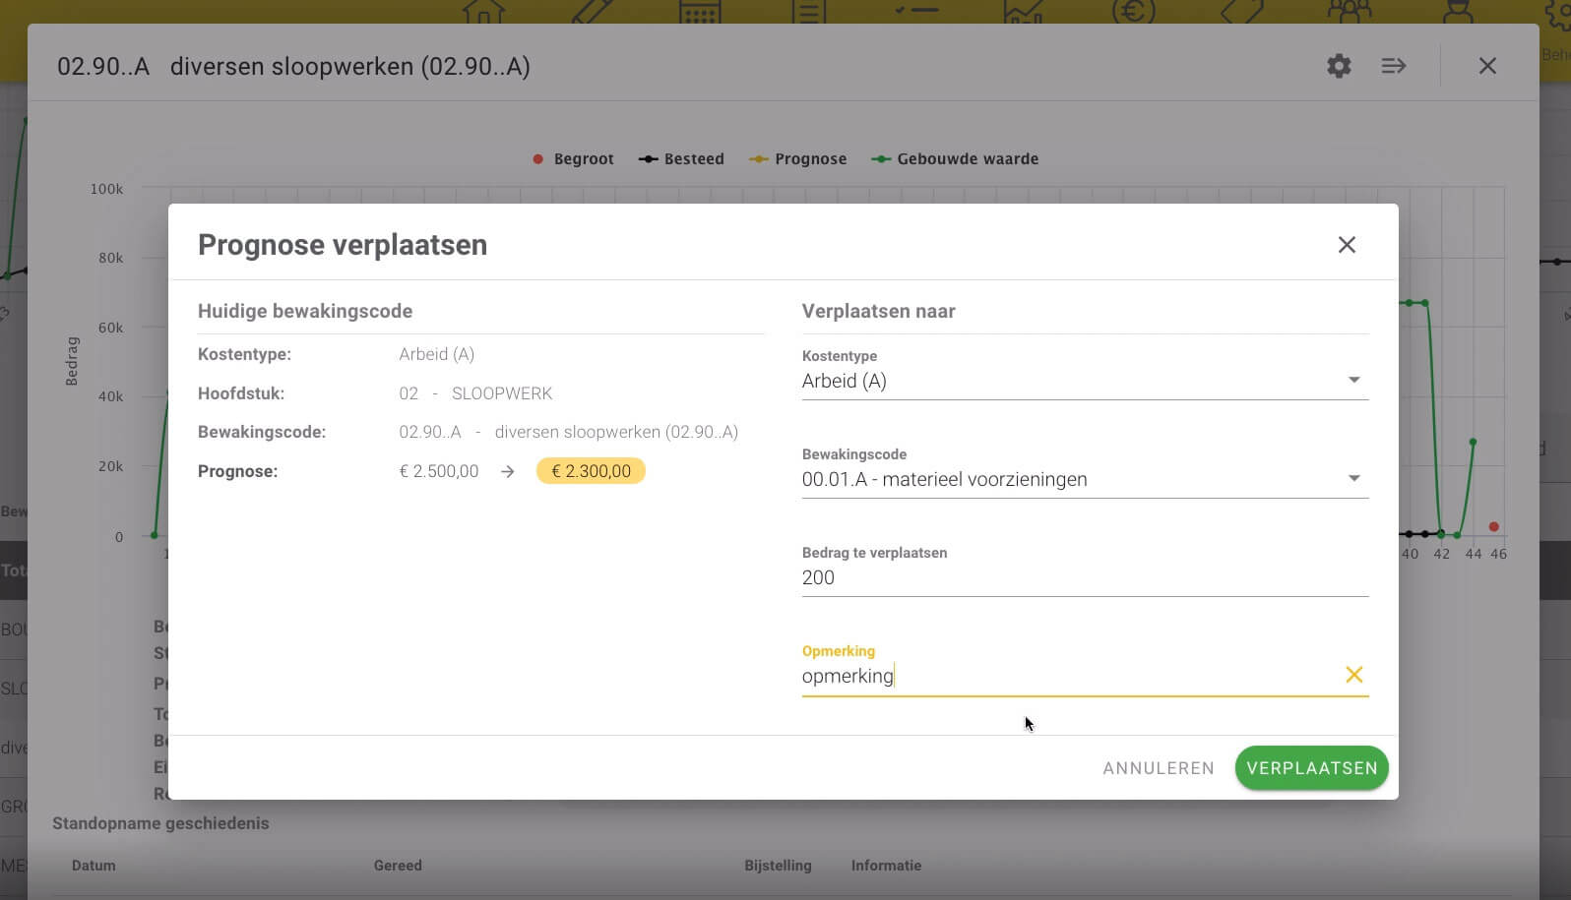Click the € 2.500,00 prognose value
Image resolution: width=1571 pixels, height=900 pixels.
439,471
